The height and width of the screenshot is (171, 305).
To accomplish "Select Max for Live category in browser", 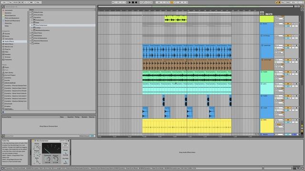I will click(x=9, y=47).
